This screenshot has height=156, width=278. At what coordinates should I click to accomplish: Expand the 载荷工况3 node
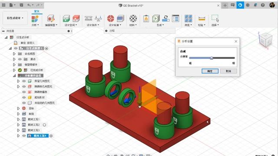[x=18, y=130]
